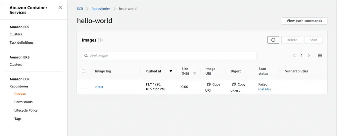This screenshot has width=339, height=136.
Task: Sort by Pushed at descending arrow
Action: (x=171, y=71)
